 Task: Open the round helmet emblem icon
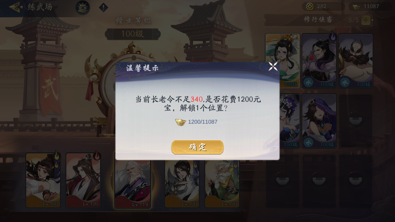[83, 7]
